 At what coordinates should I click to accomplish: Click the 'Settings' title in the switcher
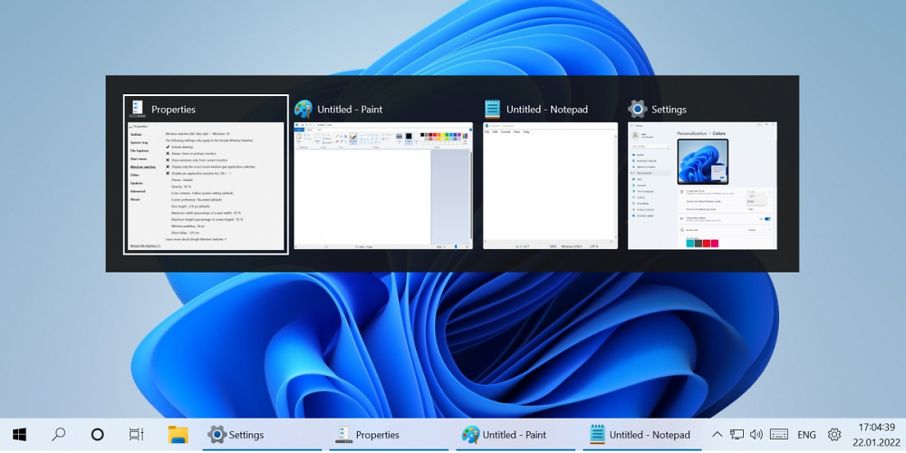click(x=670, y=110)
